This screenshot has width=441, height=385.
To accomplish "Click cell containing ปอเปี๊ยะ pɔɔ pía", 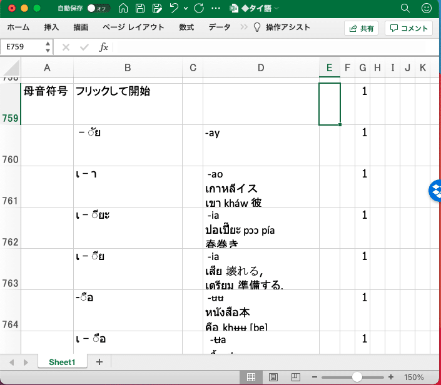I will pyautogui.click(x=261, y=228).
